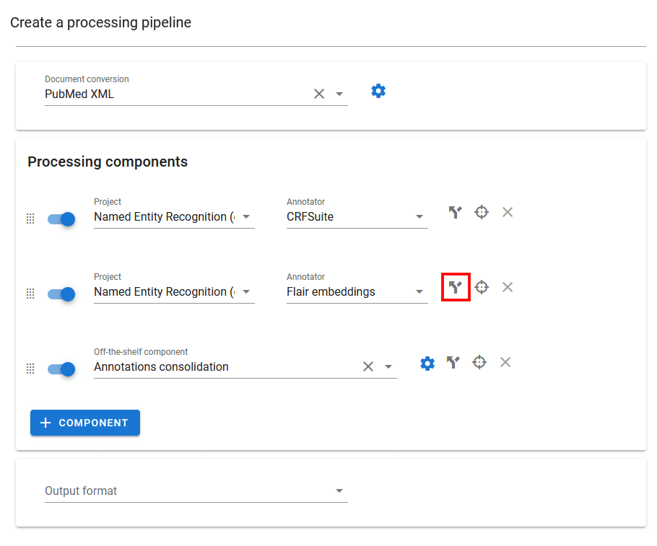Grab drag handle of CRFSuite row

coord(30,219)
